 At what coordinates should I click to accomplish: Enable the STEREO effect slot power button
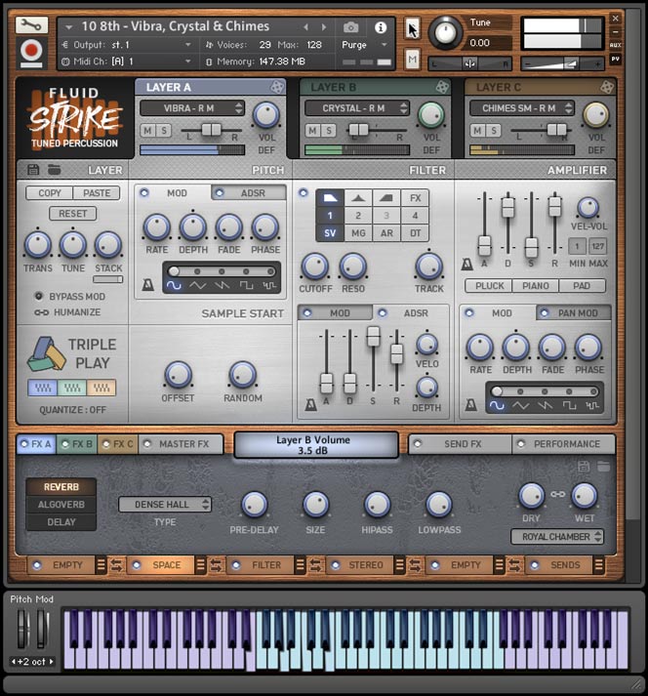(336, 565)
